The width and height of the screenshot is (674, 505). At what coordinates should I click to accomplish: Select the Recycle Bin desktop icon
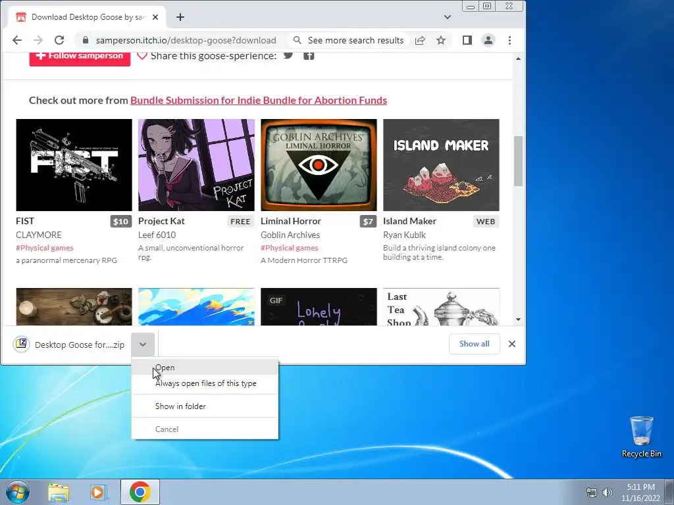click(641, 437)
